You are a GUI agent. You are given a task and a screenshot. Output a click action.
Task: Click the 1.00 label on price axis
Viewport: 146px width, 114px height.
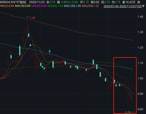coord(140,78)
